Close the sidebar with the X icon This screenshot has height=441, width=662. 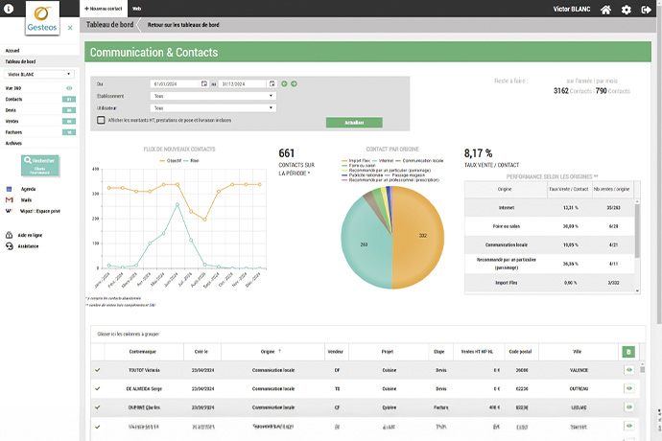point(70,28)
